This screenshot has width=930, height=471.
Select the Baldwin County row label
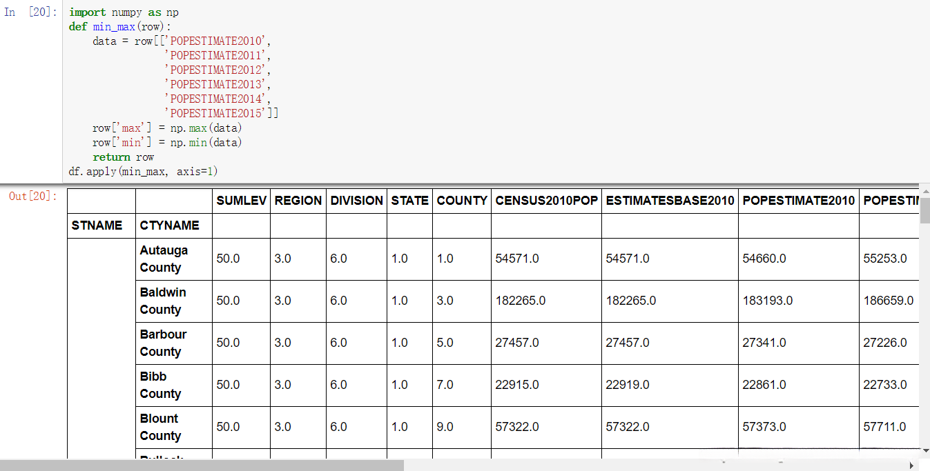pyautogui.click(x=163, y=301)
